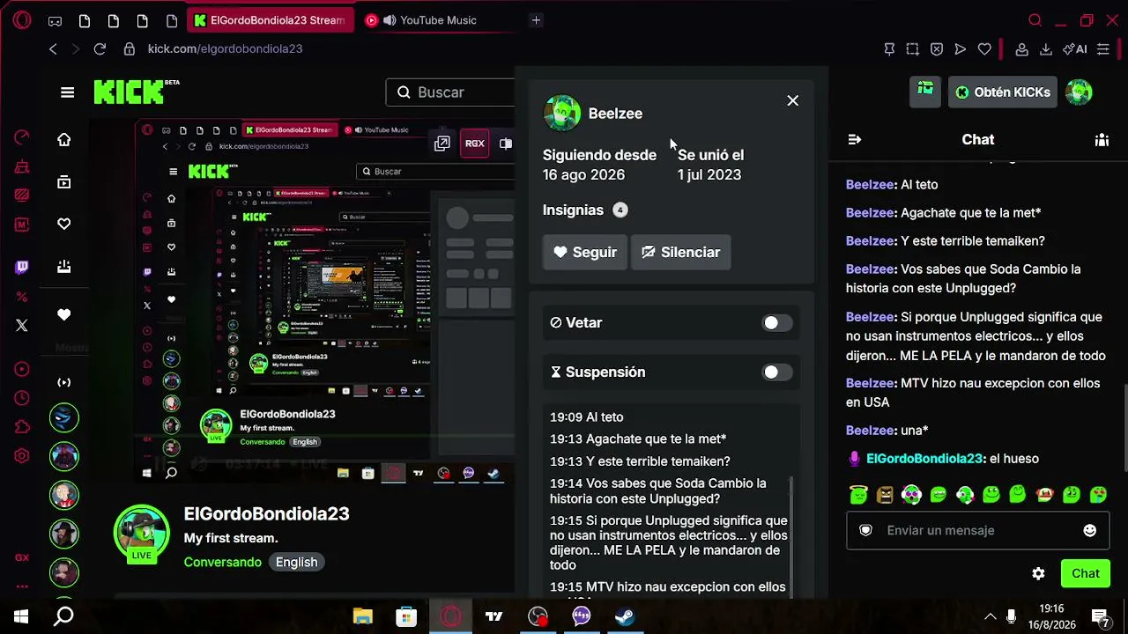Image resolution: width=1128 pixels, height=634 pixels.
Task: Open the Browse icon in Kick sidebar
Action: pos(64,182)
